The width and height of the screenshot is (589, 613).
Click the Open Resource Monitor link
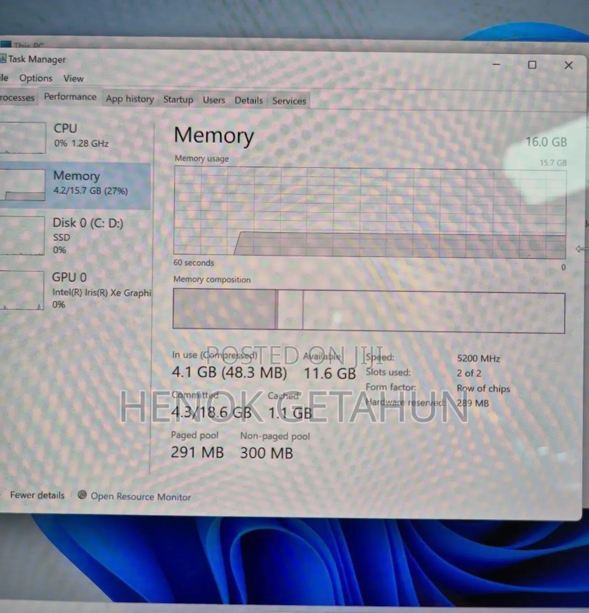point(140,497)
